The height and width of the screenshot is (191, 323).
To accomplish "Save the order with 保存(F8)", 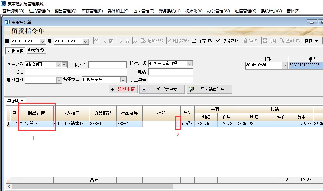I will point(203,41).
